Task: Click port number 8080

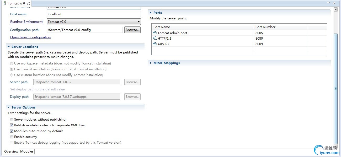Action: [259, 39]
